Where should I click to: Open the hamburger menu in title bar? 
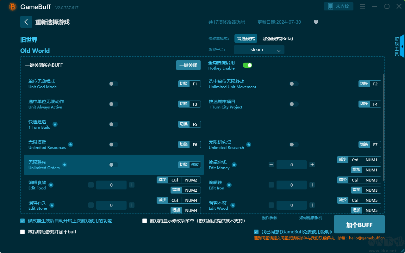pos(363,7)
